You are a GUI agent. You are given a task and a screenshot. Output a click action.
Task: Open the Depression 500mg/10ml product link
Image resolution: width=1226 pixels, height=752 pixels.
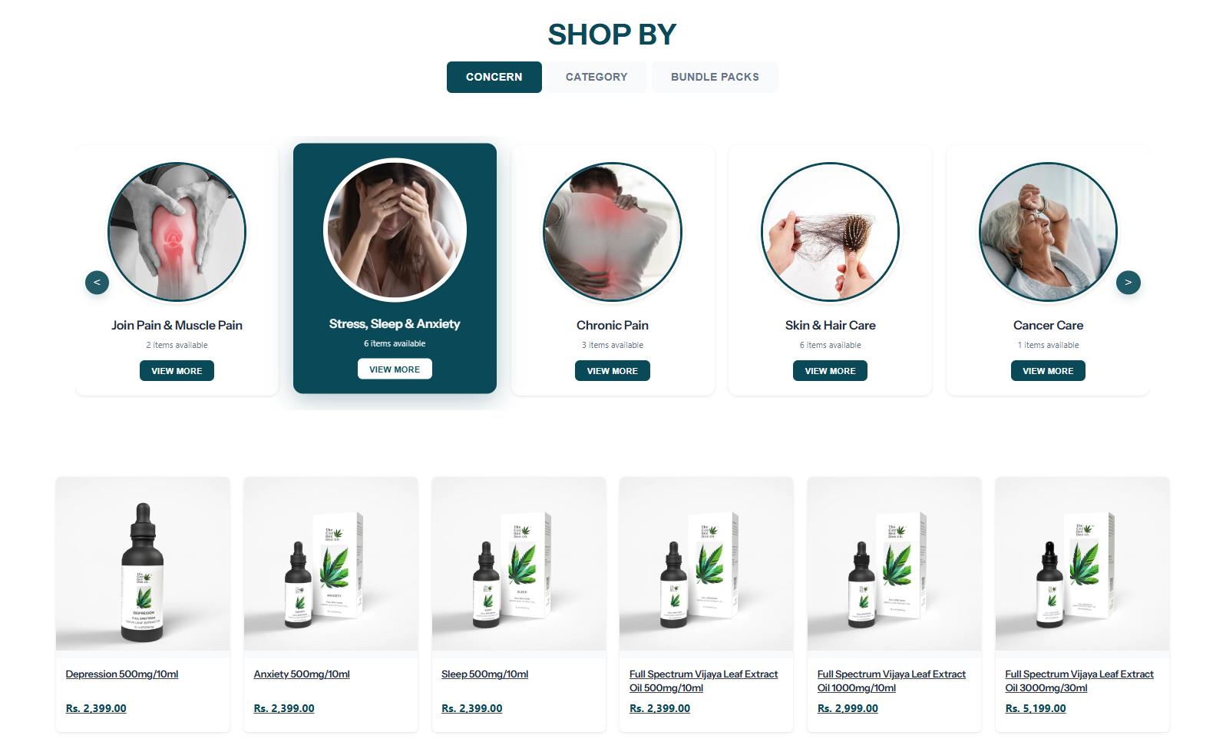coord(122,674)
